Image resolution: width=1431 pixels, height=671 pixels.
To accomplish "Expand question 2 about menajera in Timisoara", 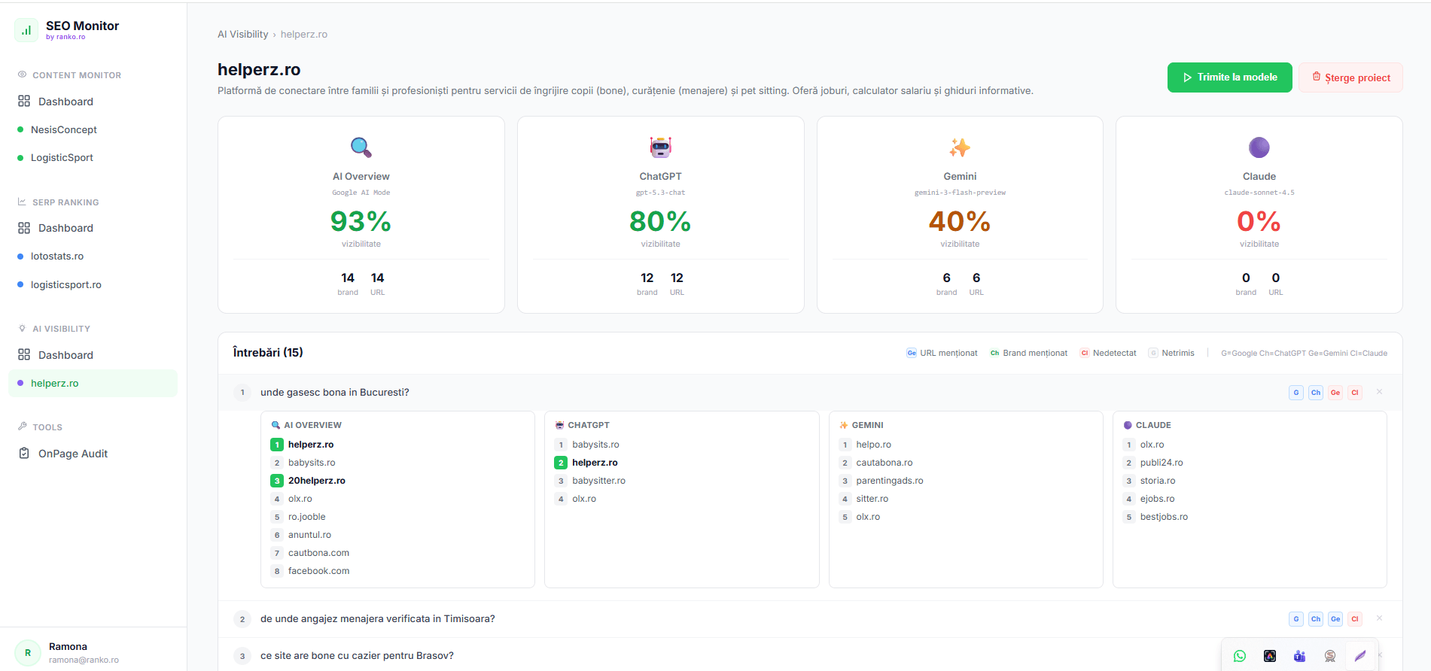I will (377, 619).
